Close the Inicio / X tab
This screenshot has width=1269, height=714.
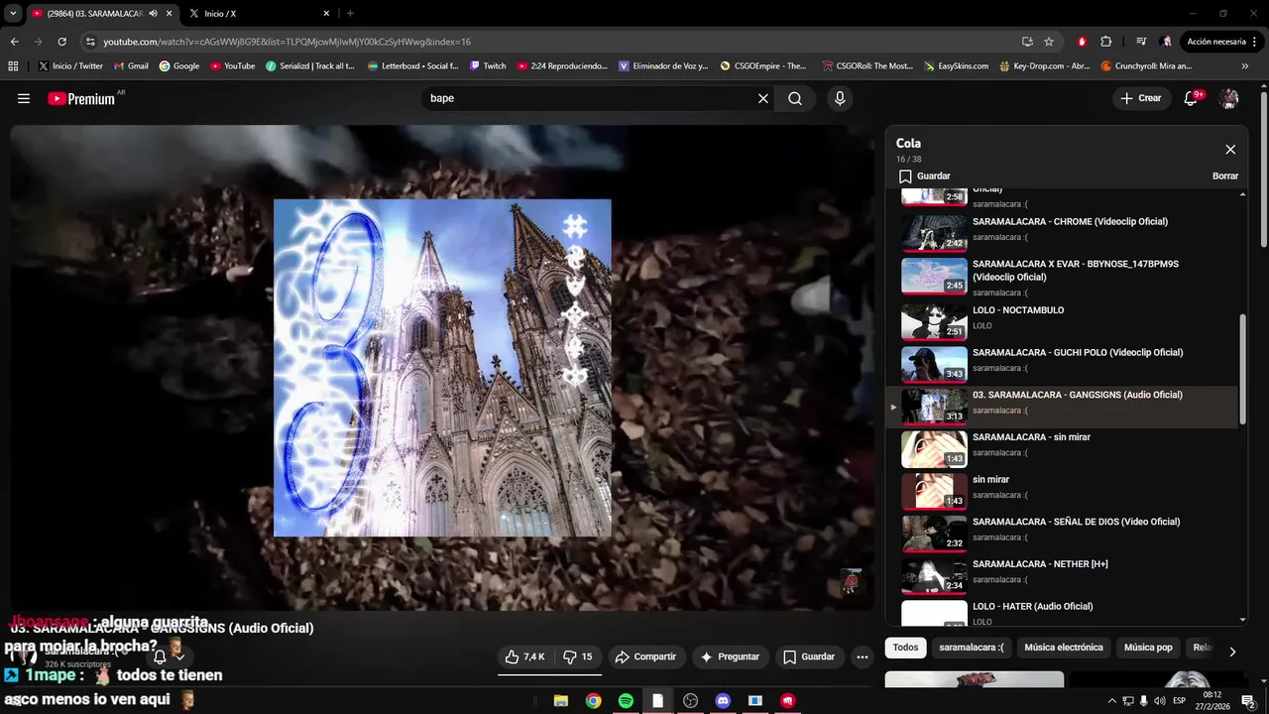point(326,14)
